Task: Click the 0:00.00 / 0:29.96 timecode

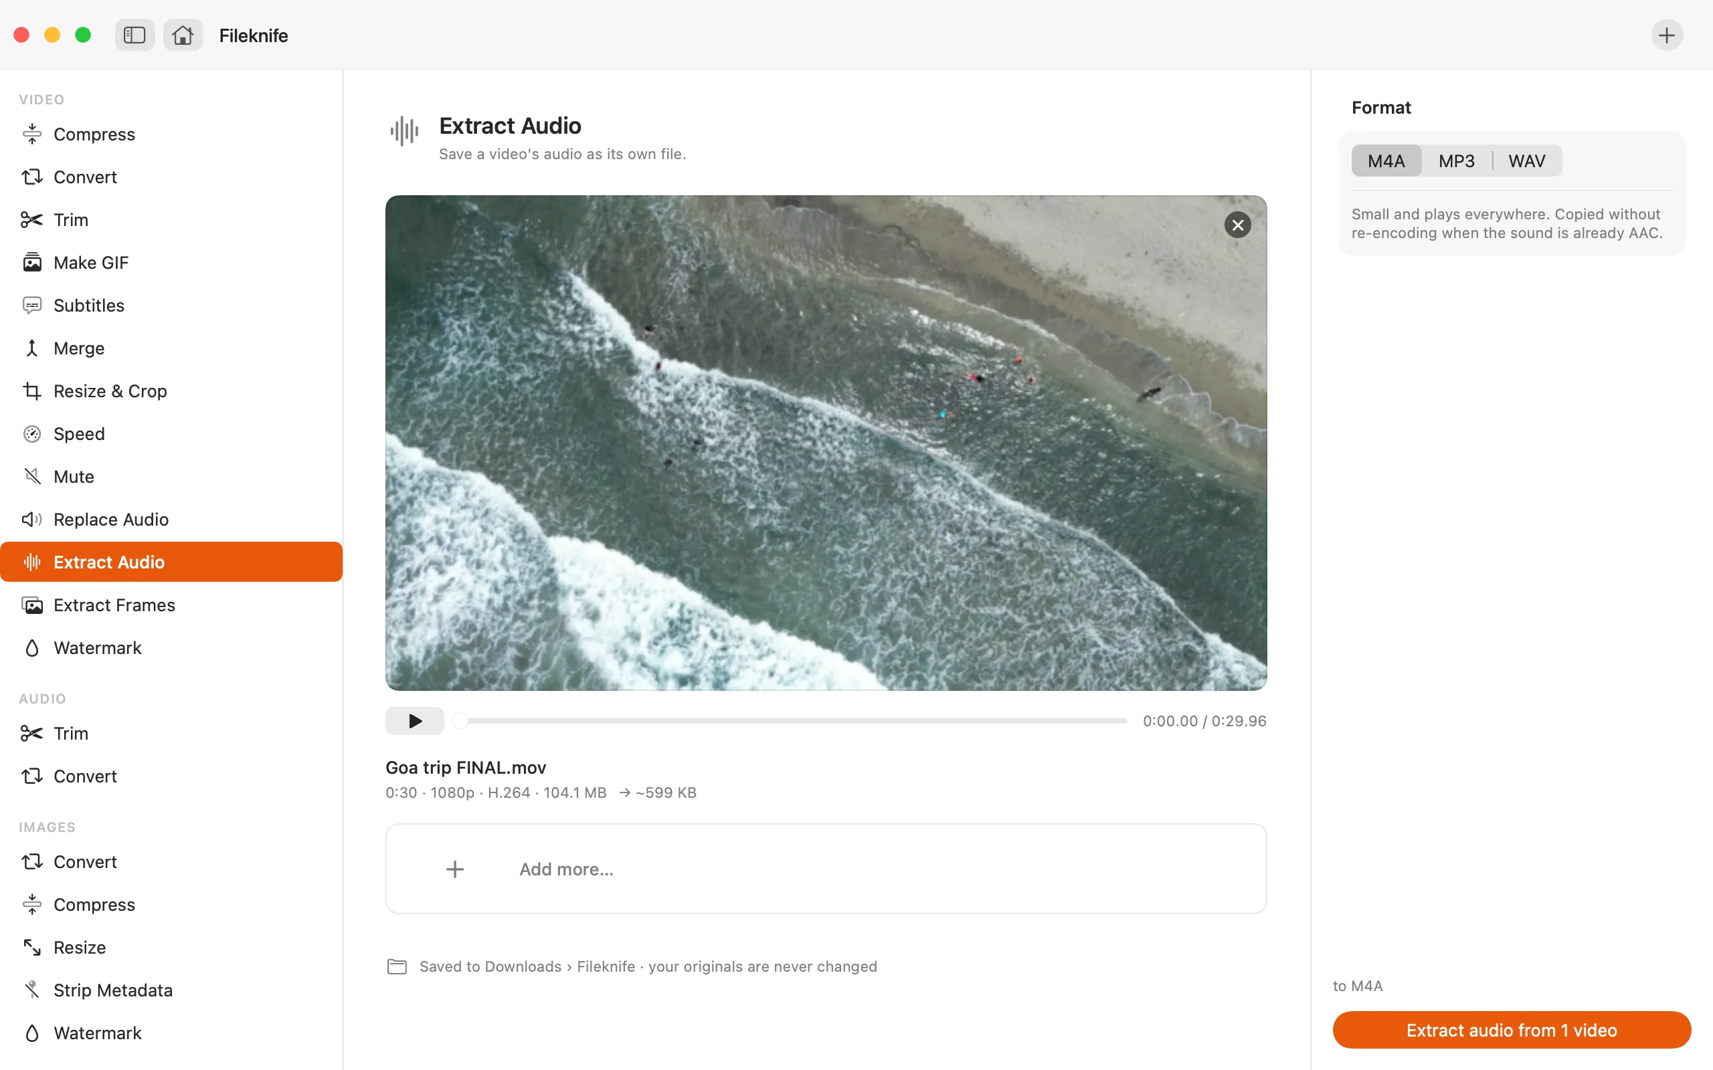Action: 1204,720
